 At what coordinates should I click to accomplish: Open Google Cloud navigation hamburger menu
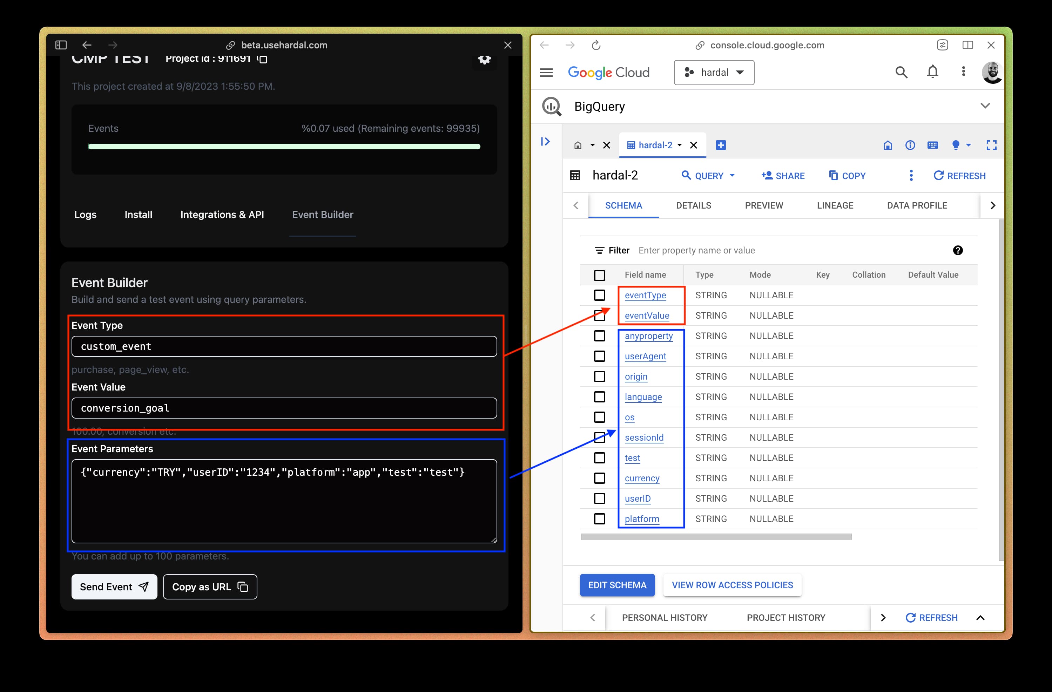click(546, 73)
